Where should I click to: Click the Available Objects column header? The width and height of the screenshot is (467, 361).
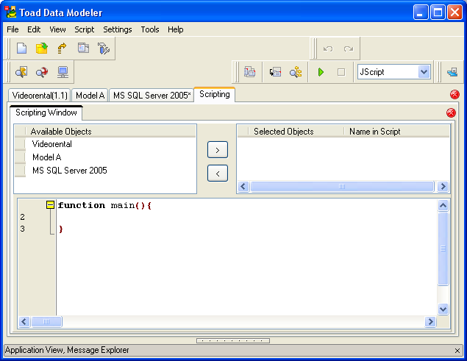(x=110, y=132)
